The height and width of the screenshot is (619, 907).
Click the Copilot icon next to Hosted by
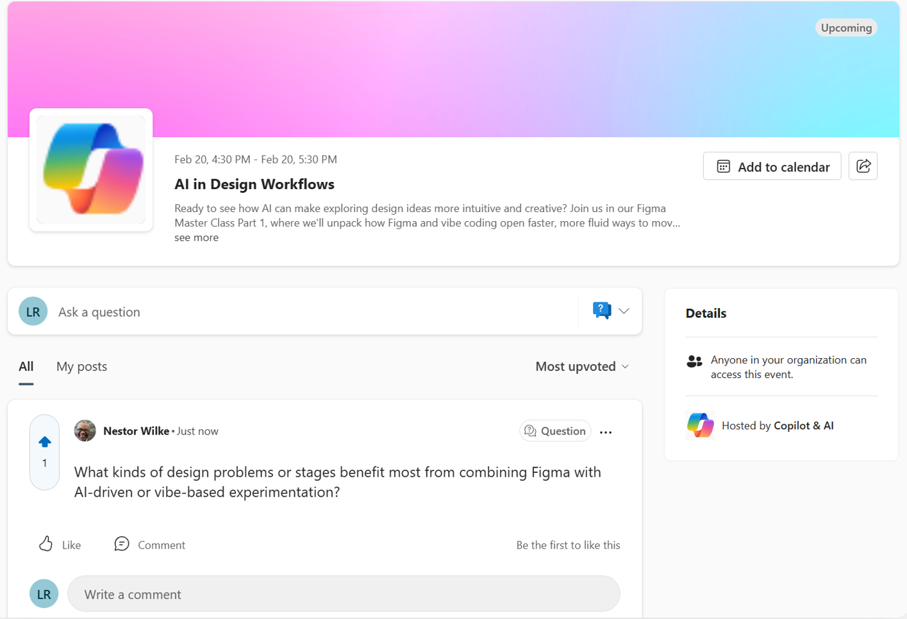point(701,425)
